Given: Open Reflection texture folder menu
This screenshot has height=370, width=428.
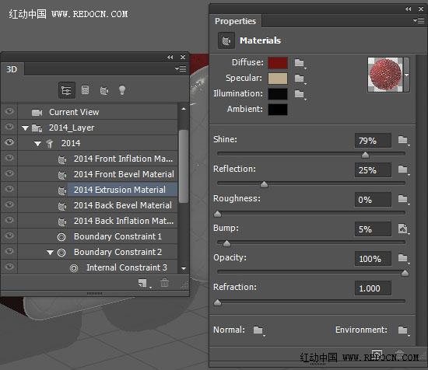Looking at the screenshot, I should click(x=403, y=169).
